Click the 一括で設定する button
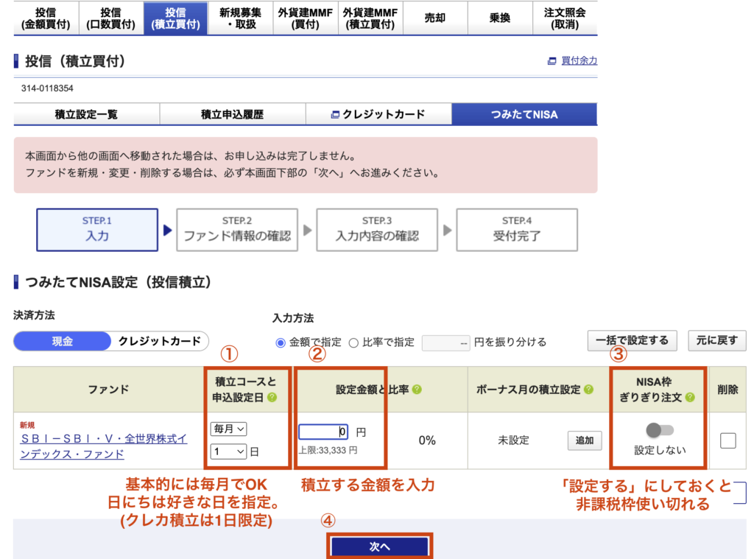 [633, 340]
